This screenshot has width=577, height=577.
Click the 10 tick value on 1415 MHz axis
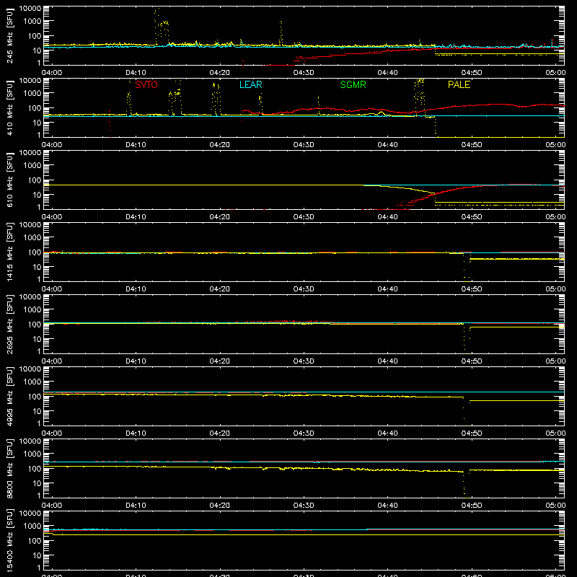[x=37, y=267]
